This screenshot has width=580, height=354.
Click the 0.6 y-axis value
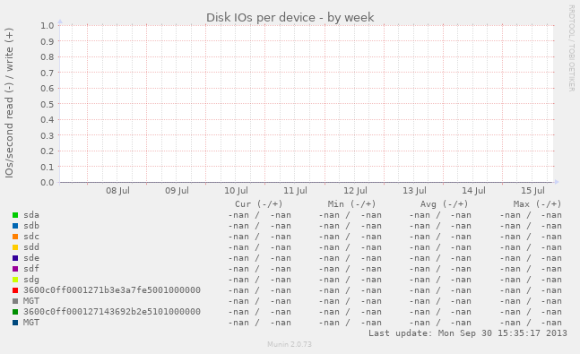48,89
